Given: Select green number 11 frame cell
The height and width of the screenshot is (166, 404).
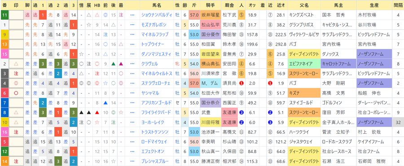Looking at the screenshot, I should tap(4, 15).
